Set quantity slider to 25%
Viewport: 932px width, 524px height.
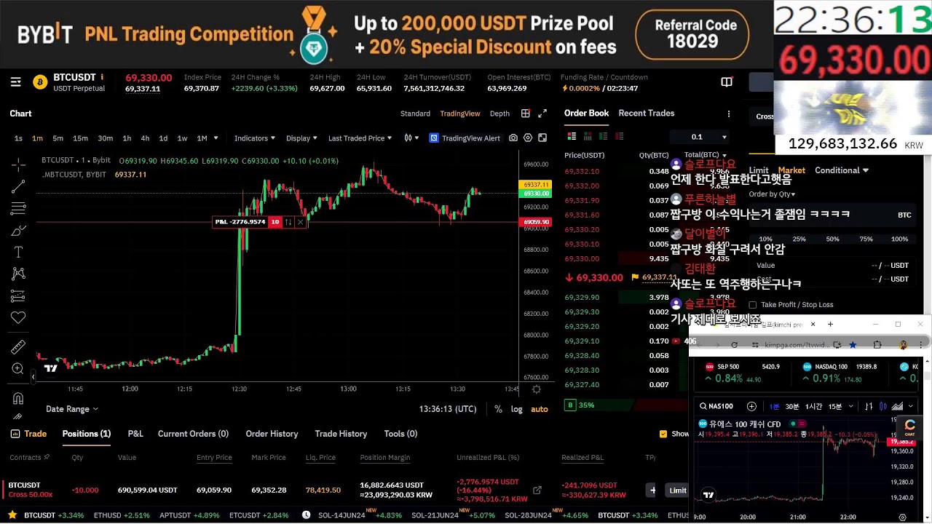(x=799, y=239)
